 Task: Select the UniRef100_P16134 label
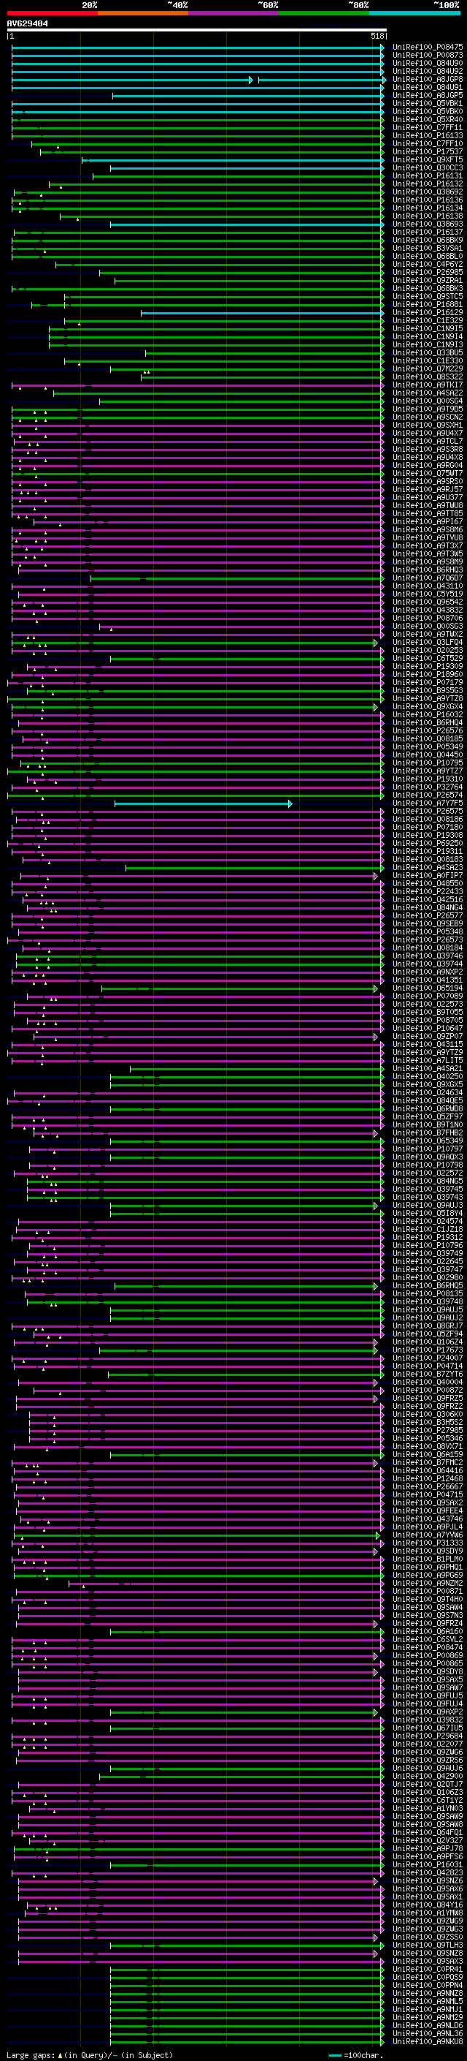pos(427,208)
